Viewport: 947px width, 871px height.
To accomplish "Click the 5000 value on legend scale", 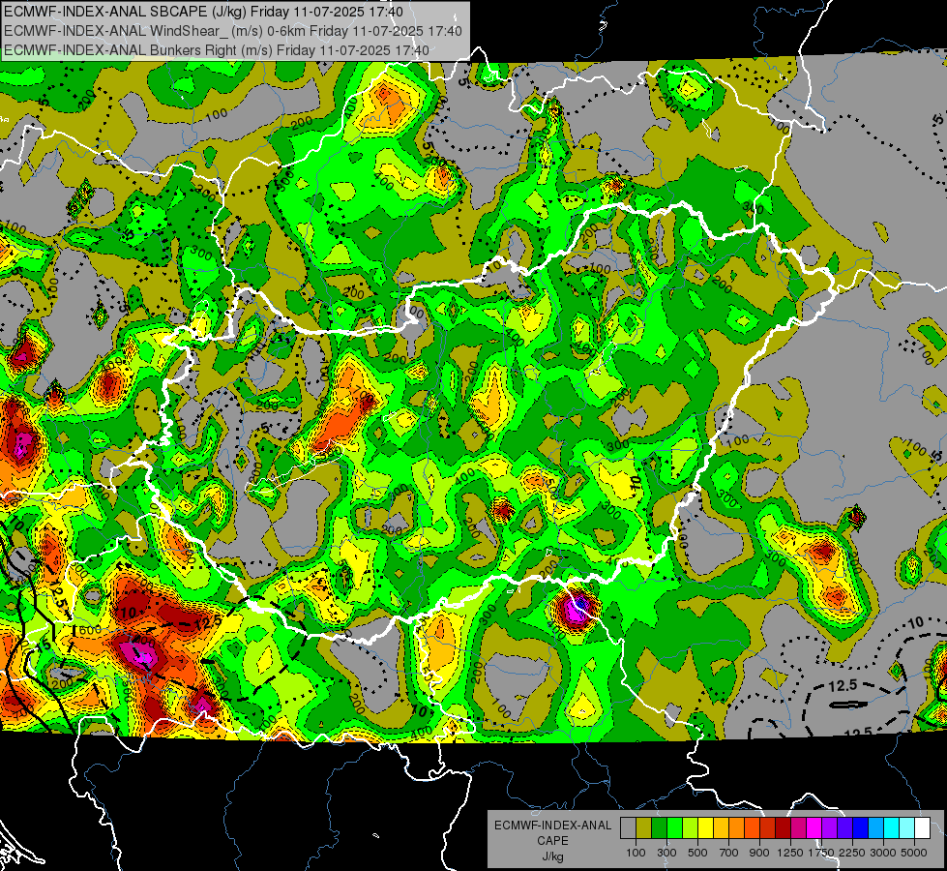I will 914,853.
